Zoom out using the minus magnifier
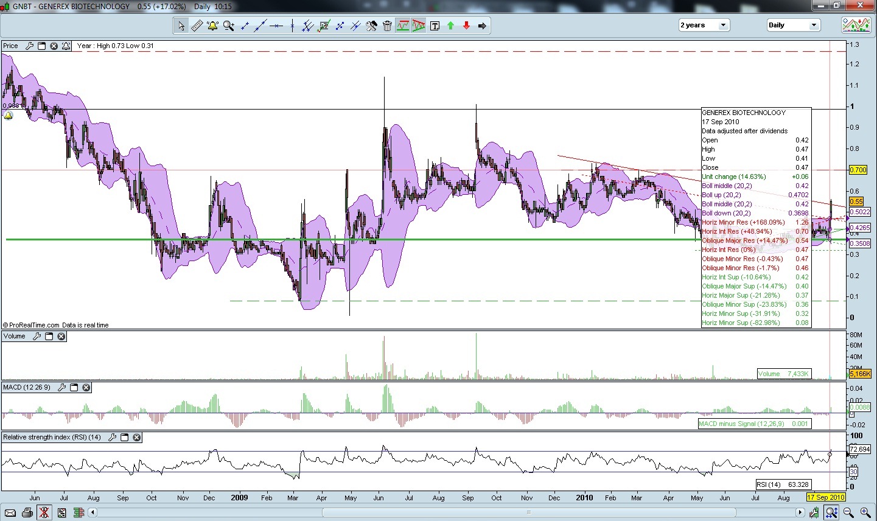This screenshot has width=877, height=521. [848, 513]
